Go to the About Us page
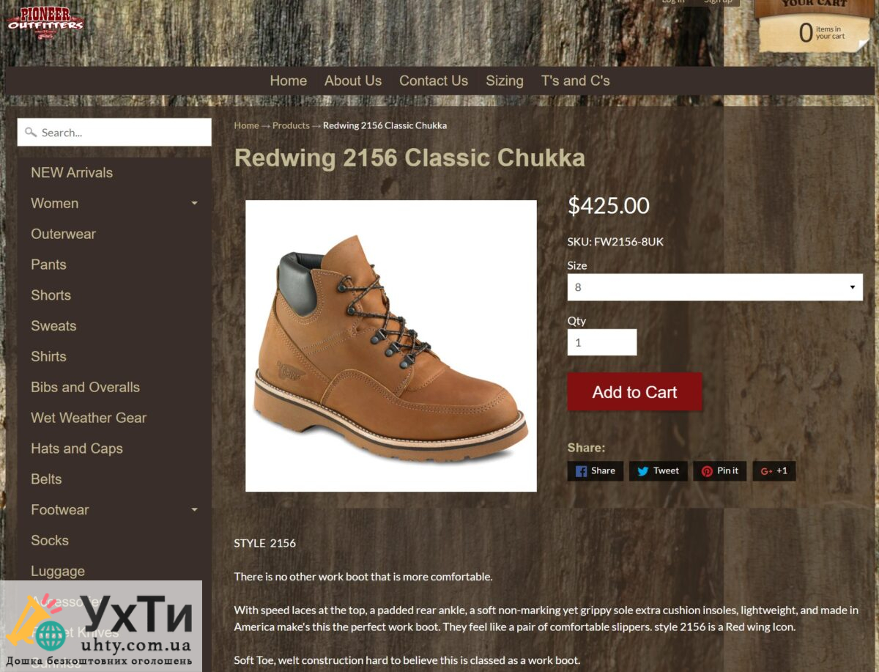Screen dimensions: 879x672 353,81
